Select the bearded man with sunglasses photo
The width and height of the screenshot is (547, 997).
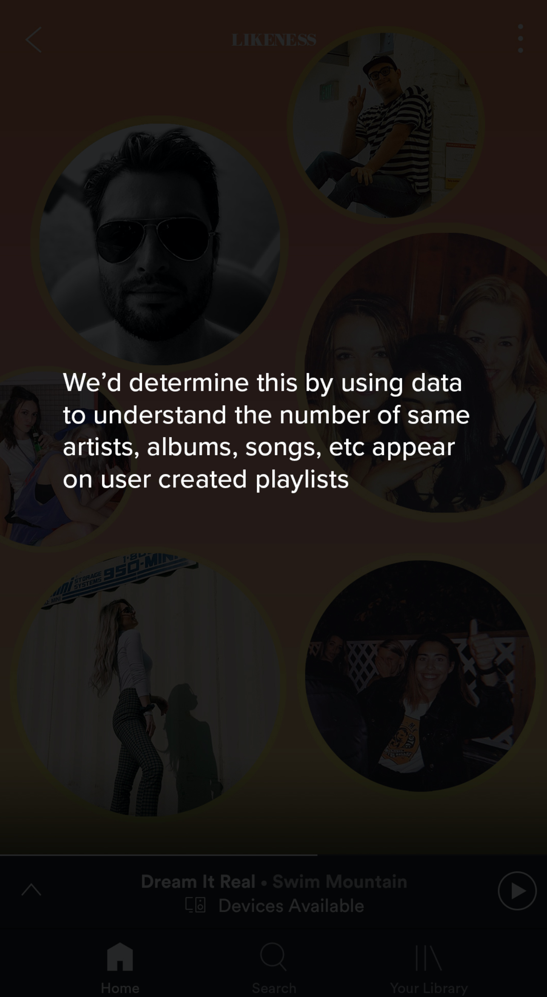coord(160,245)
